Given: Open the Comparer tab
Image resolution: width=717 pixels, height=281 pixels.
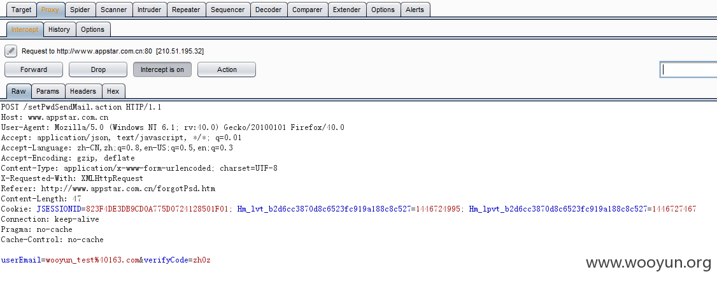Looking at the screenshot, I should (x=308, y=10).
